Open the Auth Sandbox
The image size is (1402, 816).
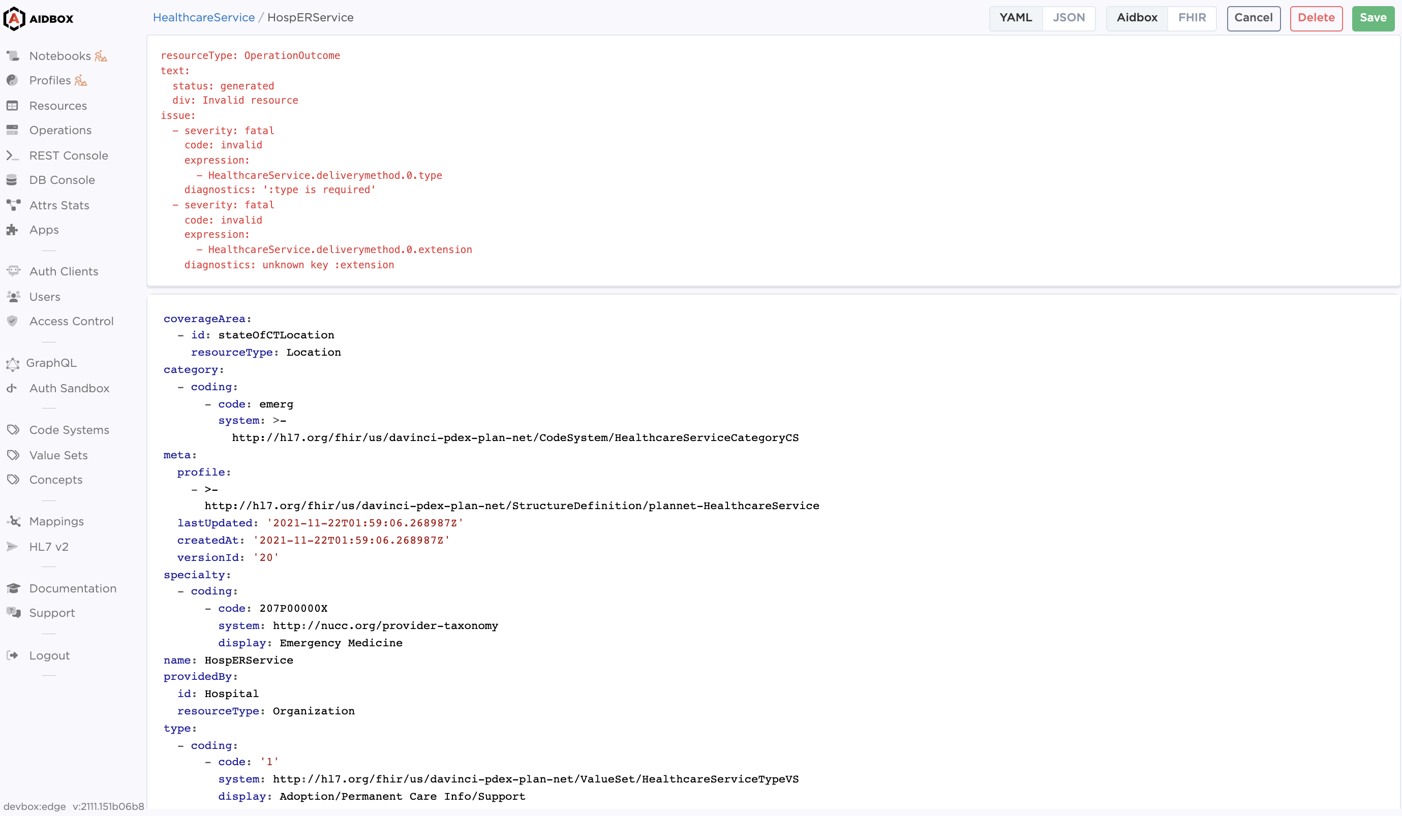[69, 388]
